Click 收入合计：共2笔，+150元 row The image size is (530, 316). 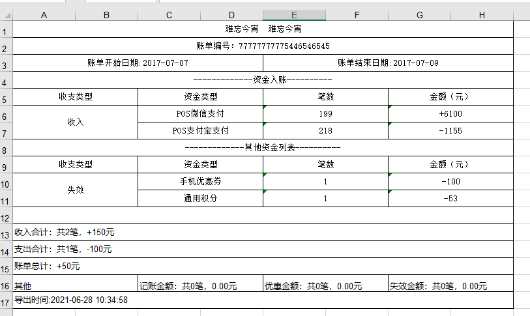[x=263, y=232]
